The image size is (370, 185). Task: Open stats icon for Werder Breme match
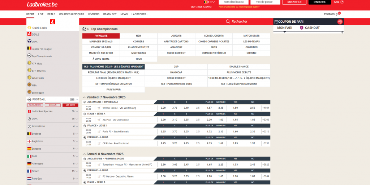99,108
